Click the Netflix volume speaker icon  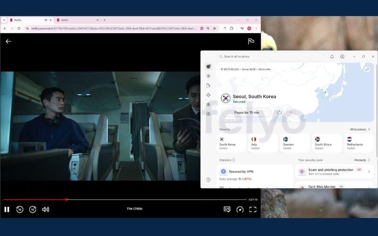(45, 210)
